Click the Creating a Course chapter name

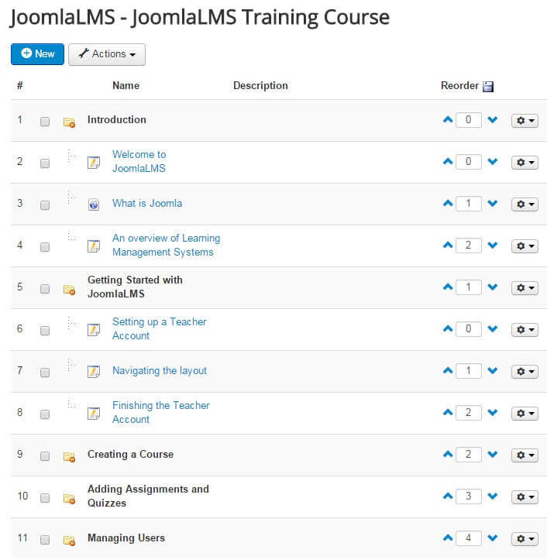pos(130,455)
